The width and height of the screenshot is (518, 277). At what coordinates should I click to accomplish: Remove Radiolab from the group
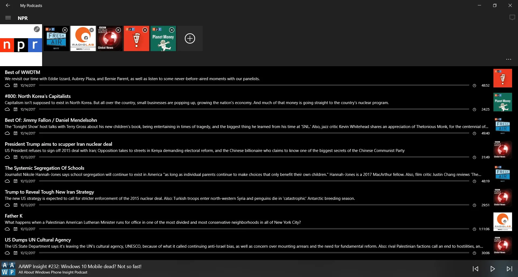91,30
